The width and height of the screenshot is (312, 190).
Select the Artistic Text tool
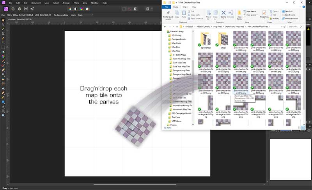(3, 107)
